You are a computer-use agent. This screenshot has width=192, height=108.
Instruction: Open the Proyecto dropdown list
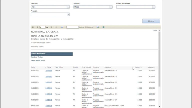(68, 14)
